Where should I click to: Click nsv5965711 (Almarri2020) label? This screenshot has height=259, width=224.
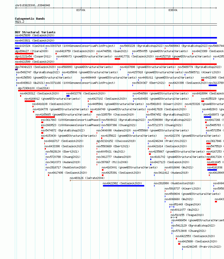[203, 72]
